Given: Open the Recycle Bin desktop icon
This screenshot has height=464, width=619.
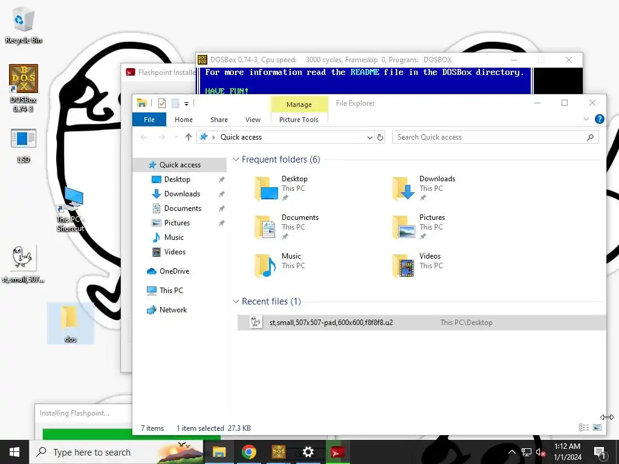Looking at the screenshot, I should click(x=23, y=25).
